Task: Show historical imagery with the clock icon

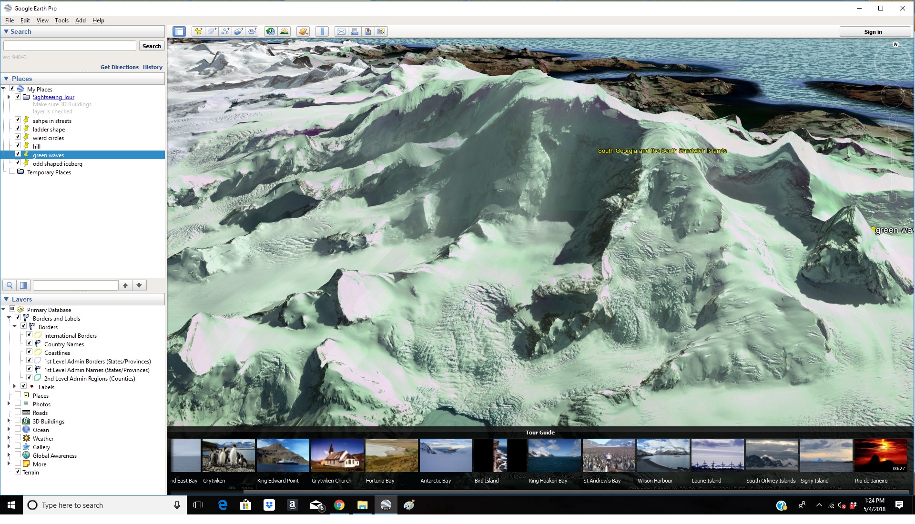Action: pos(270,31)
